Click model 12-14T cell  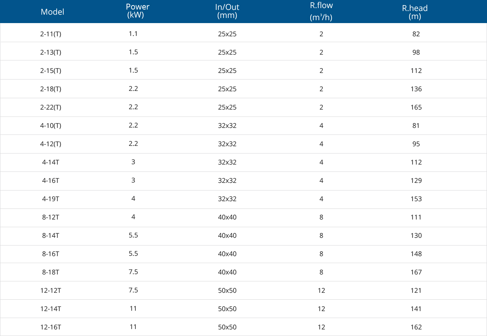tap(50, 309)
